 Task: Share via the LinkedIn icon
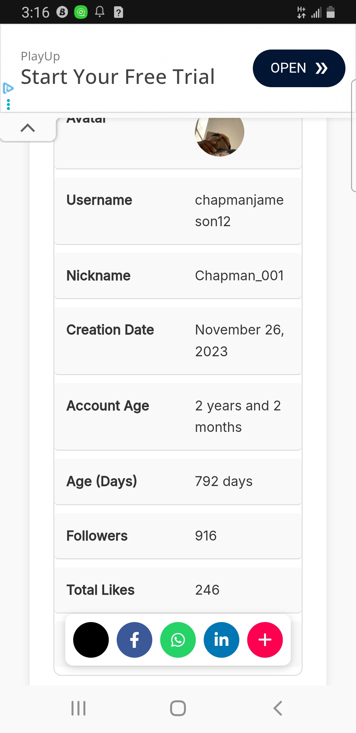point(222,640)
